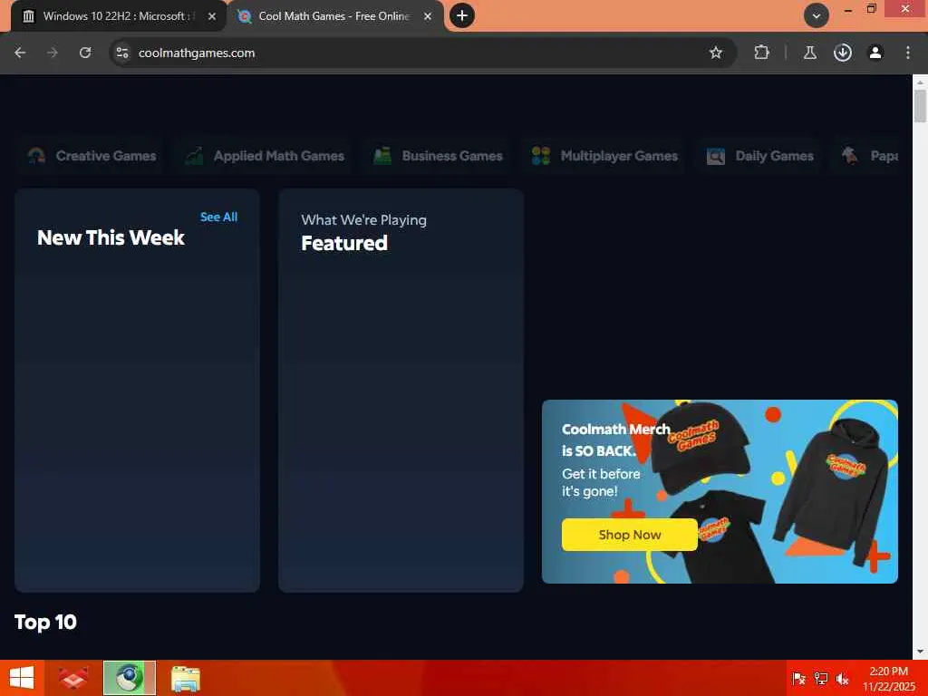Viewport: 928px width, 696px height.
Task: Select the Cool Math Games tab
Action: [334, 16]
